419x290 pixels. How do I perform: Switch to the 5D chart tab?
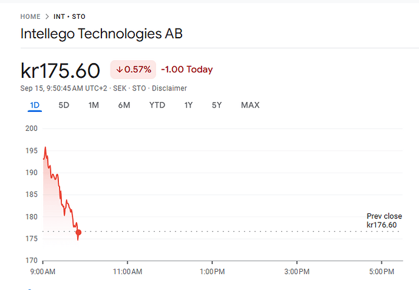pyautogui.click(x=64, y=105)
